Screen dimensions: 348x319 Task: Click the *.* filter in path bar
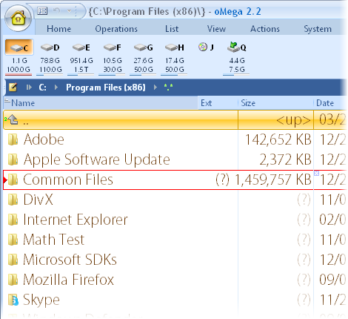point(168,87)
